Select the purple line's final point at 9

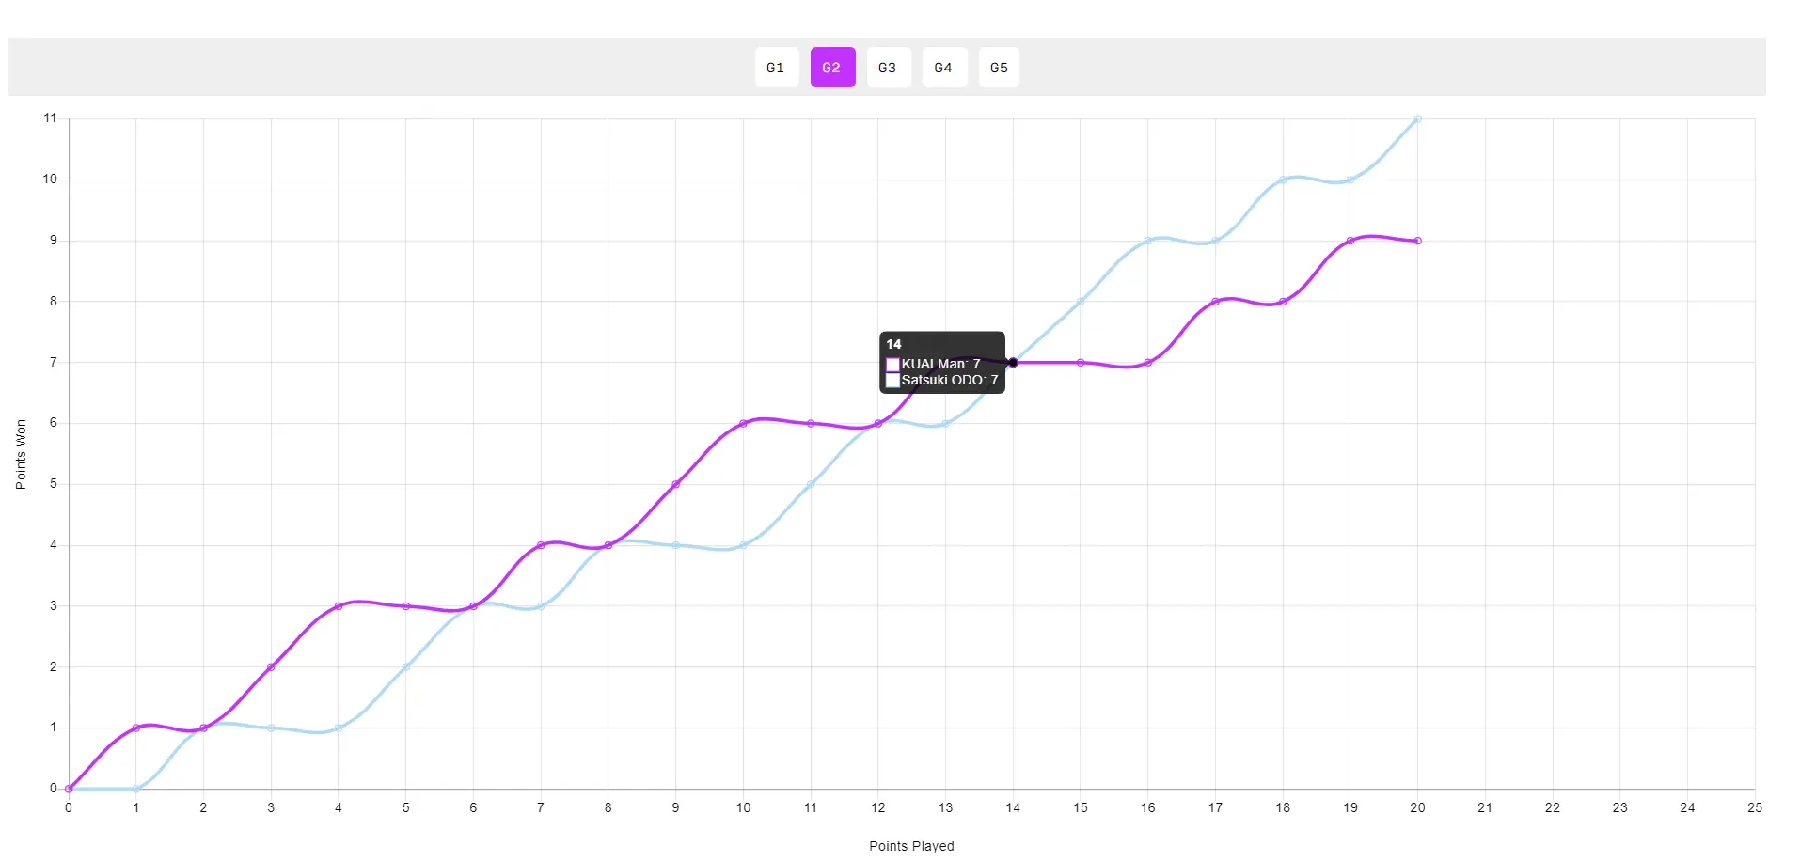pos(1417,241)
